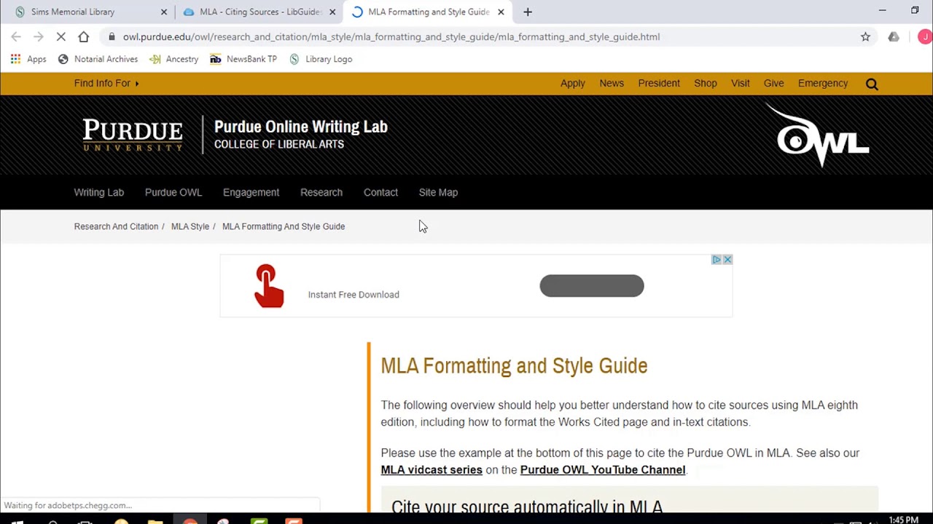Open the Shop link
Image resolution: width=933 pixels, height=524 pixels.
tap(706, 83)
